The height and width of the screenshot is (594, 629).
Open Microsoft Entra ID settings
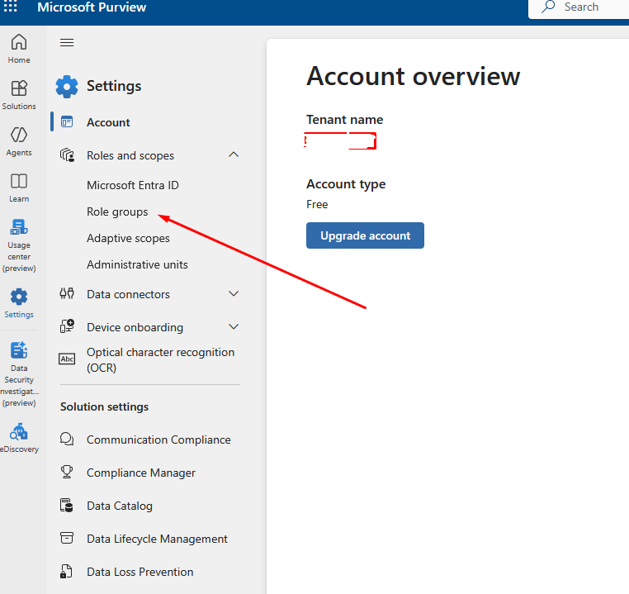coord(133,185)
